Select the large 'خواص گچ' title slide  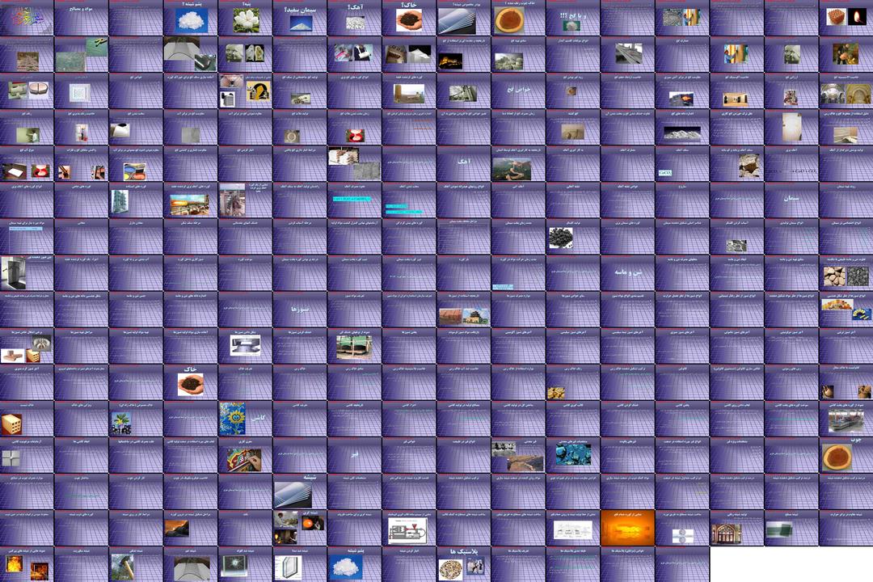(x=518, y=91)
